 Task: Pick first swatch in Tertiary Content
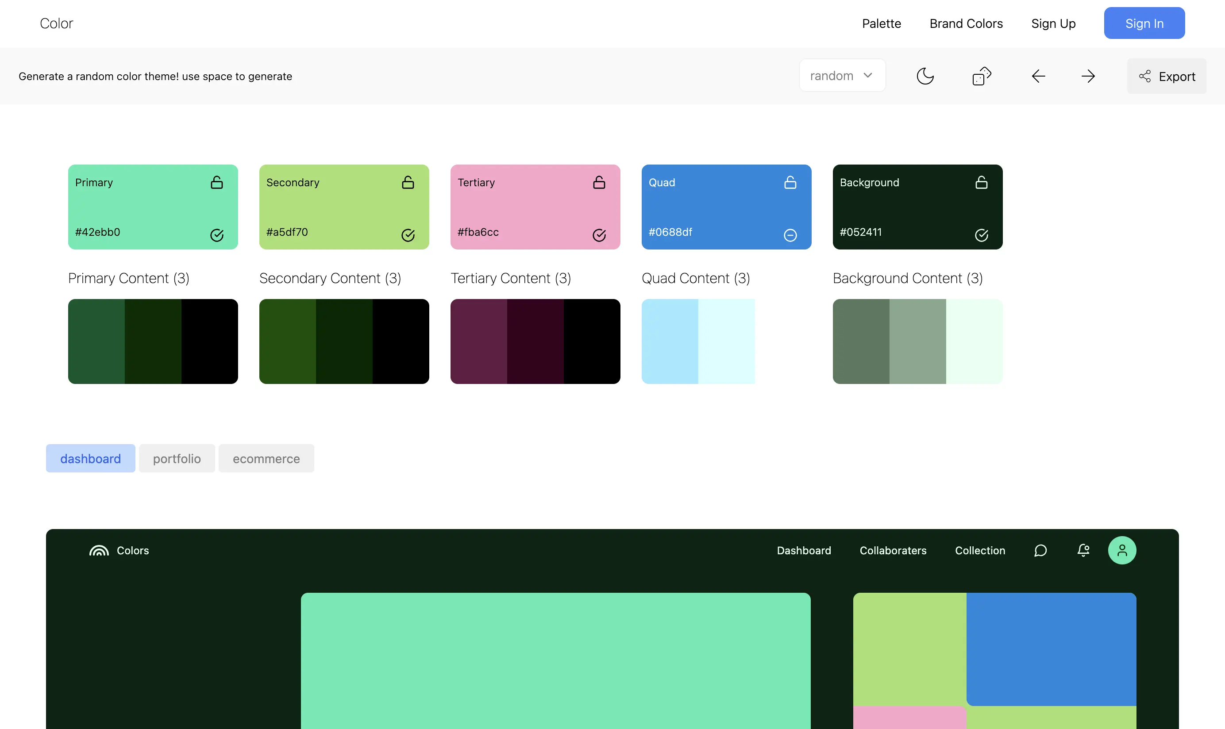(x=478, y=341)
